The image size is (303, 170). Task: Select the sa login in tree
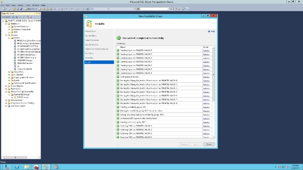(x=18, y=66)
